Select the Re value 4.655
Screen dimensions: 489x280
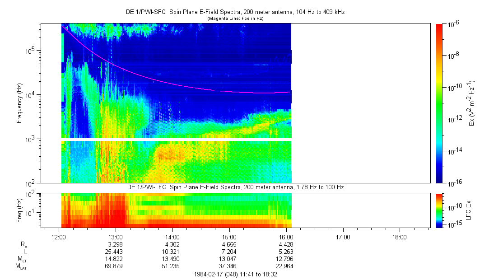click(229, 244)
